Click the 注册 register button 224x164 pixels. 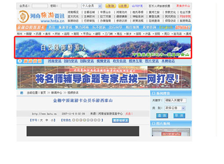click(x=123, y=6)
